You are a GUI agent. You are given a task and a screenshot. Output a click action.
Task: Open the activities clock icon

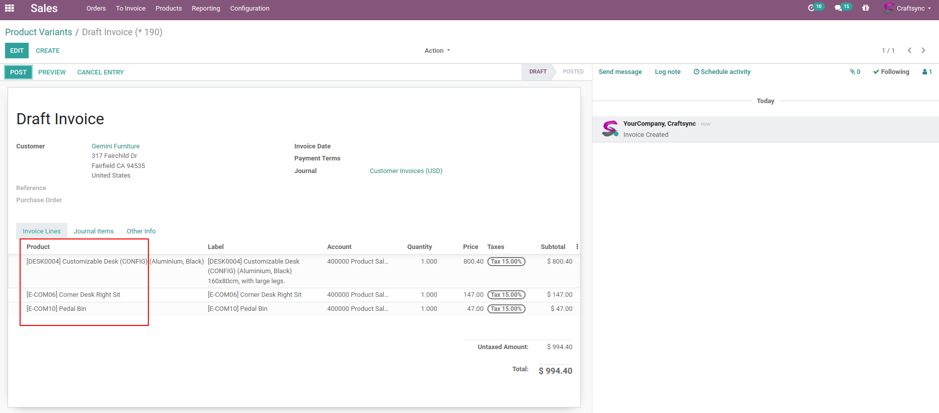811,8
